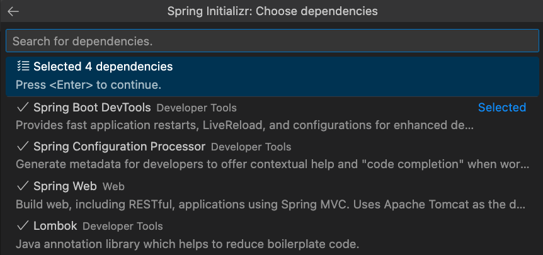Uncheck the Spring Configuration Processor checkmark

pos(23,147)
